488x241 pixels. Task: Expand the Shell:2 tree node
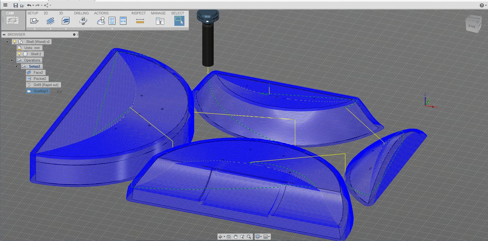[12, 54]
